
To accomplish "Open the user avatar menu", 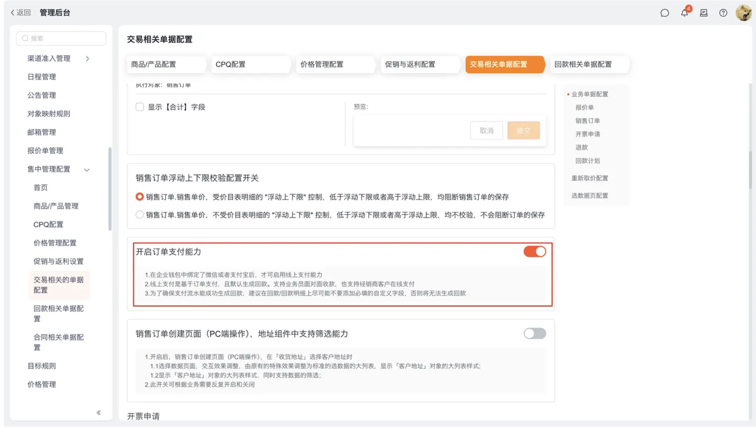I will tap(744, 13).
